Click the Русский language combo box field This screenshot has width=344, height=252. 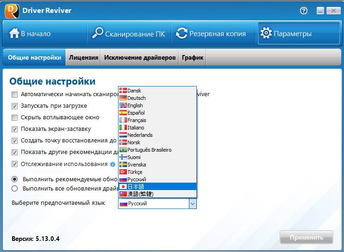[x=157, y=203]
